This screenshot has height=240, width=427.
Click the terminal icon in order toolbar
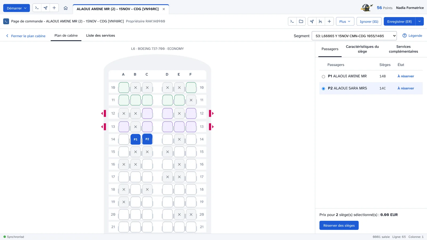click(292, 21)
